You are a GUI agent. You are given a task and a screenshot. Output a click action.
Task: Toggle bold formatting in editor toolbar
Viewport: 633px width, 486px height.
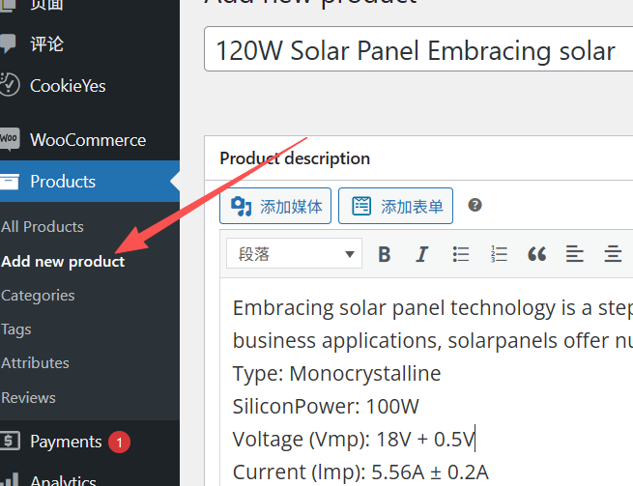(x=385, y=254)
